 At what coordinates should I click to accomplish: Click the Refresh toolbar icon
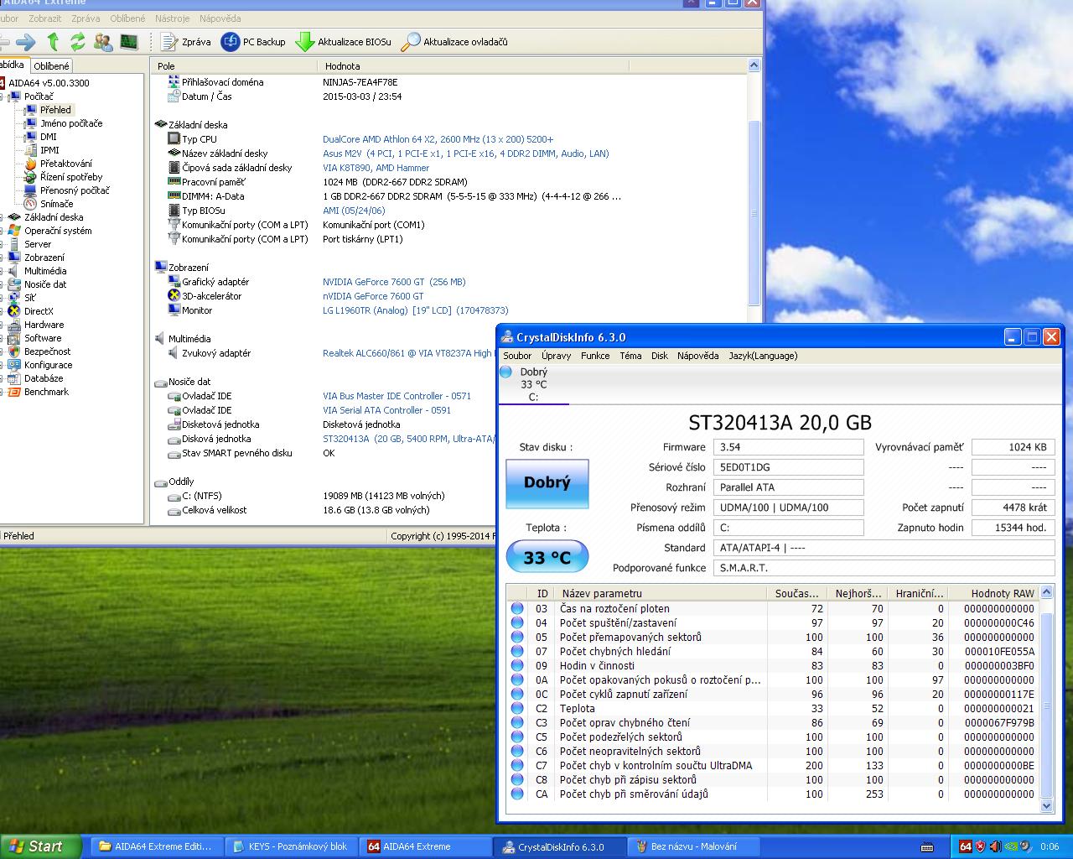click(x=78, y=42)
